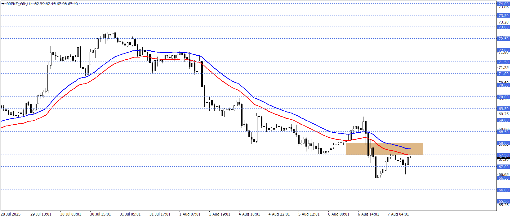Screen dimensions: 512x218
Task: Click the triangle arrow before BRENT_OIL,H1
Action: click(3, 4)
